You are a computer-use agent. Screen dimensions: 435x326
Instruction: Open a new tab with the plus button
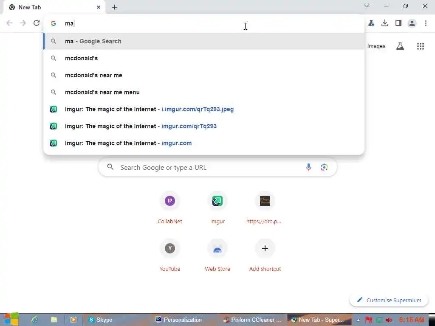coord(115,8)
